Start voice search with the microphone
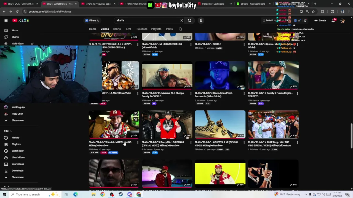This screenshot has width=353, height=198. pos(201,20)
